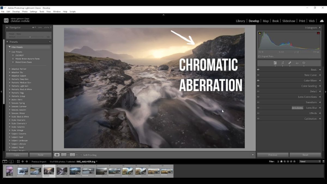Open the Develop menu in the menu bar
The image size is (327, 184).
point(16,11)
